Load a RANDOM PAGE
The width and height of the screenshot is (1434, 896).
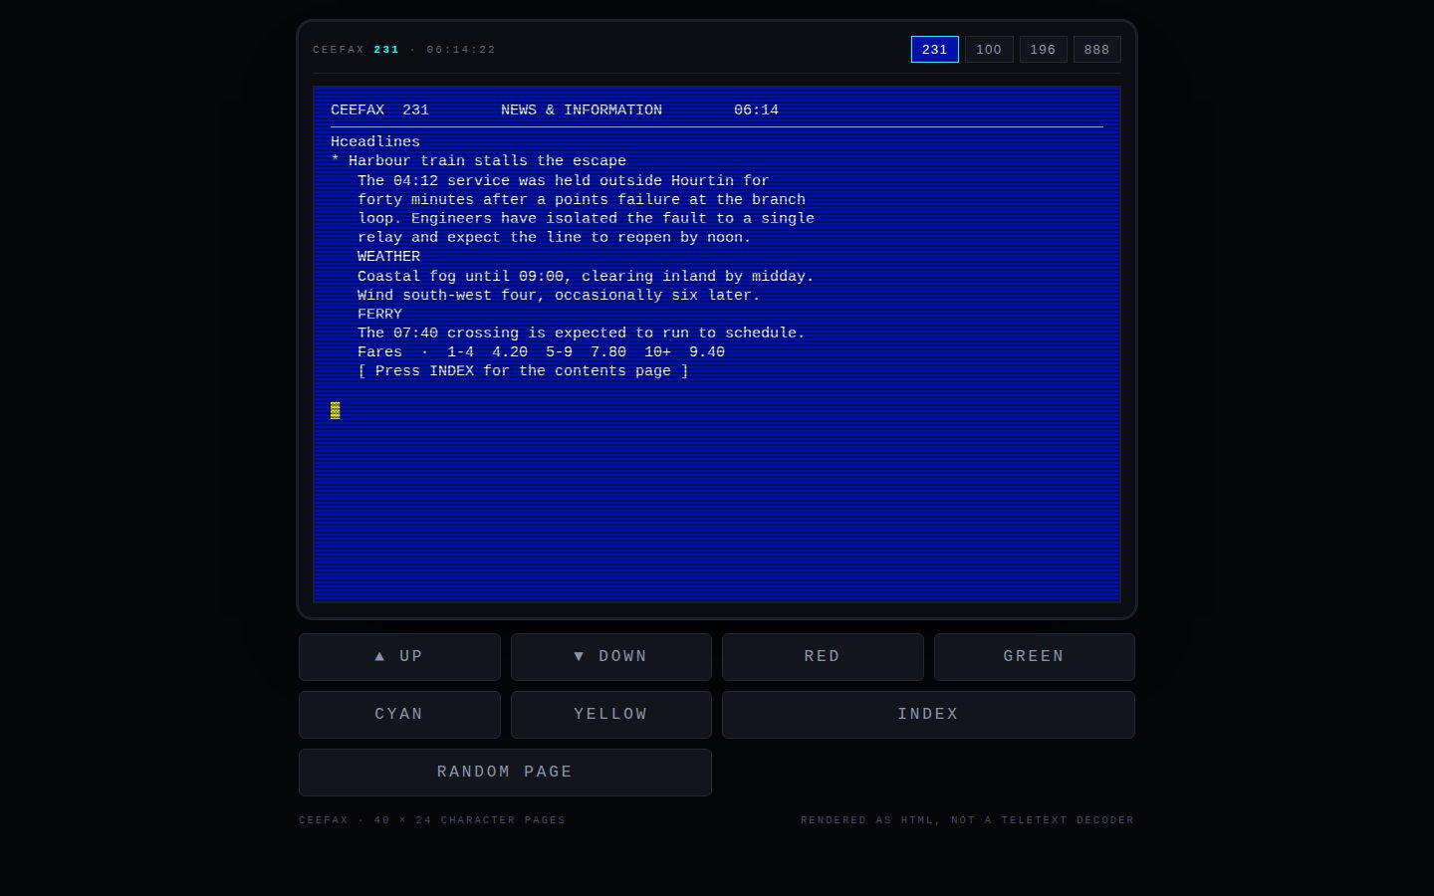[x=505, y=773]
